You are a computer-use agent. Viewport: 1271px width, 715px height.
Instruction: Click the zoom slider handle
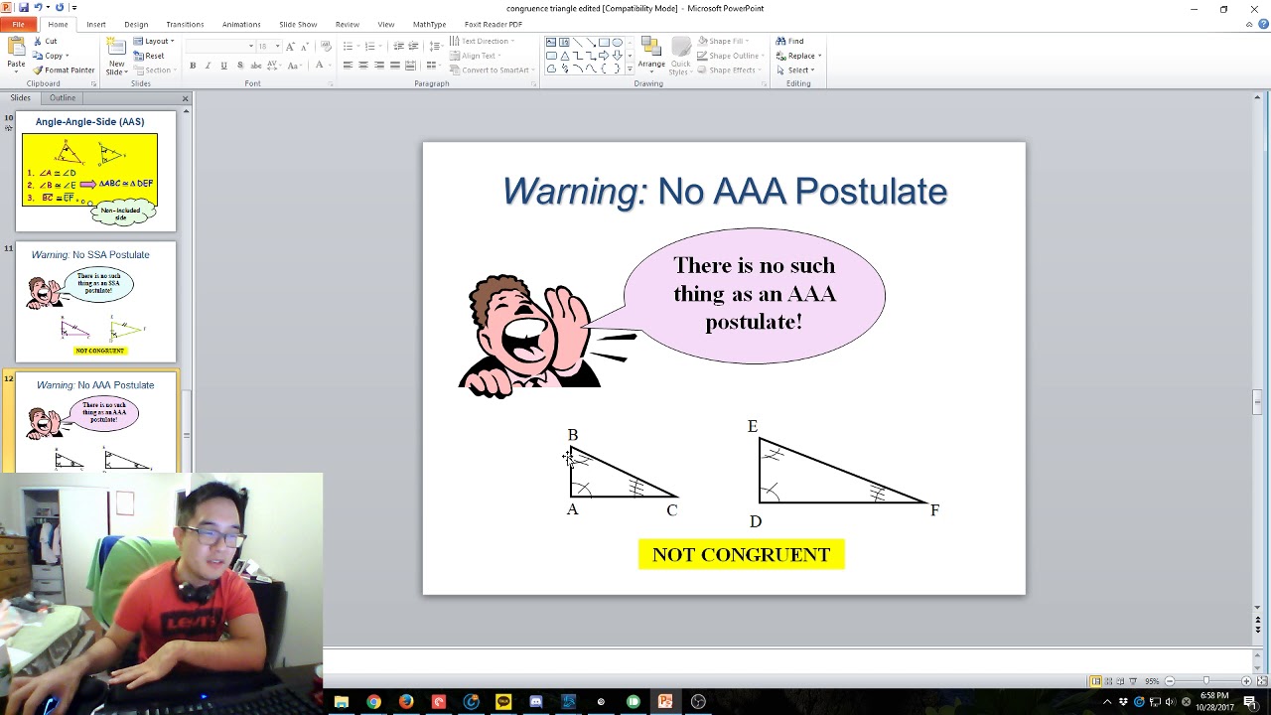pos(1205,681)
